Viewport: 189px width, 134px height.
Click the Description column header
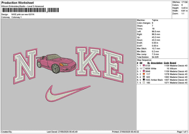(157, 63)
